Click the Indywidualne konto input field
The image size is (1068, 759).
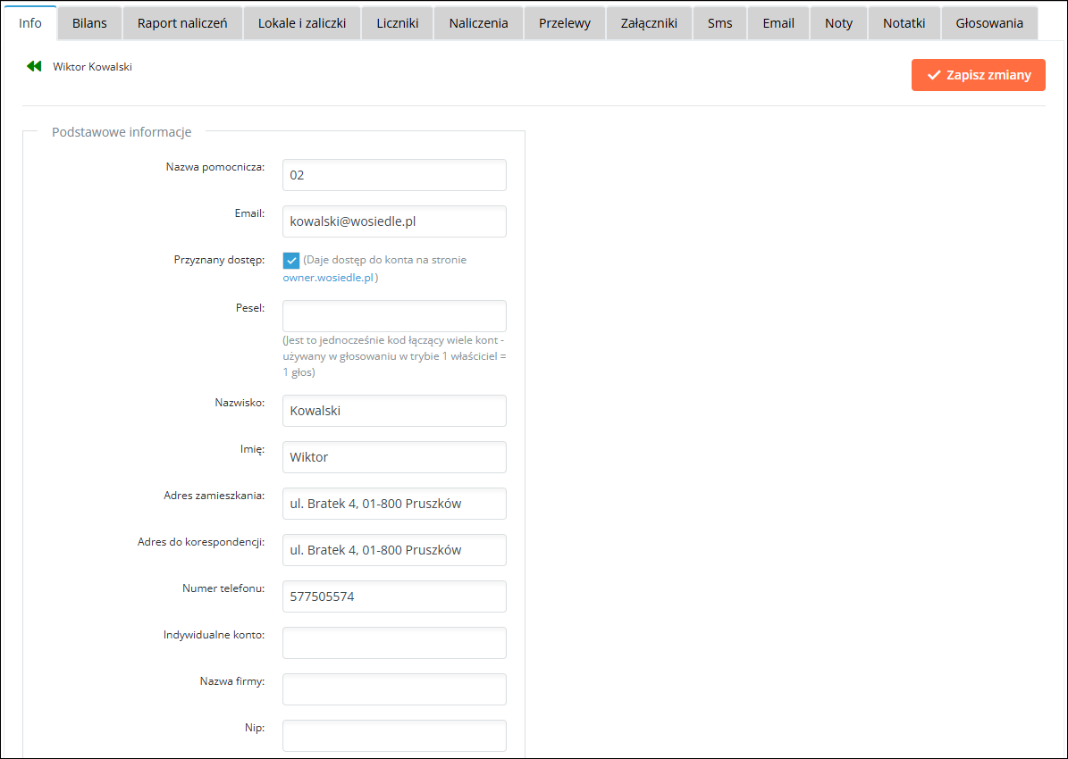[394, 643]
